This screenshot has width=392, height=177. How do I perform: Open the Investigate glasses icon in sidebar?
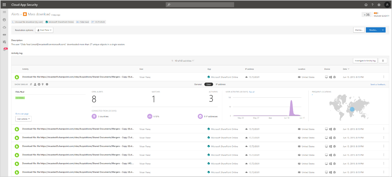(4, 34)
